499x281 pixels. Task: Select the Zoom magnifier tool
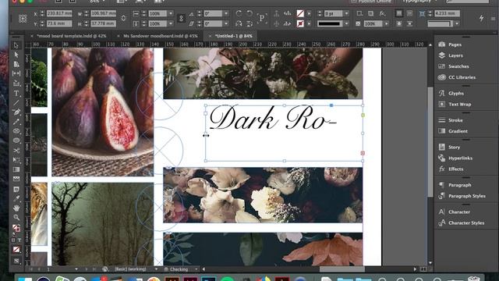16,217
